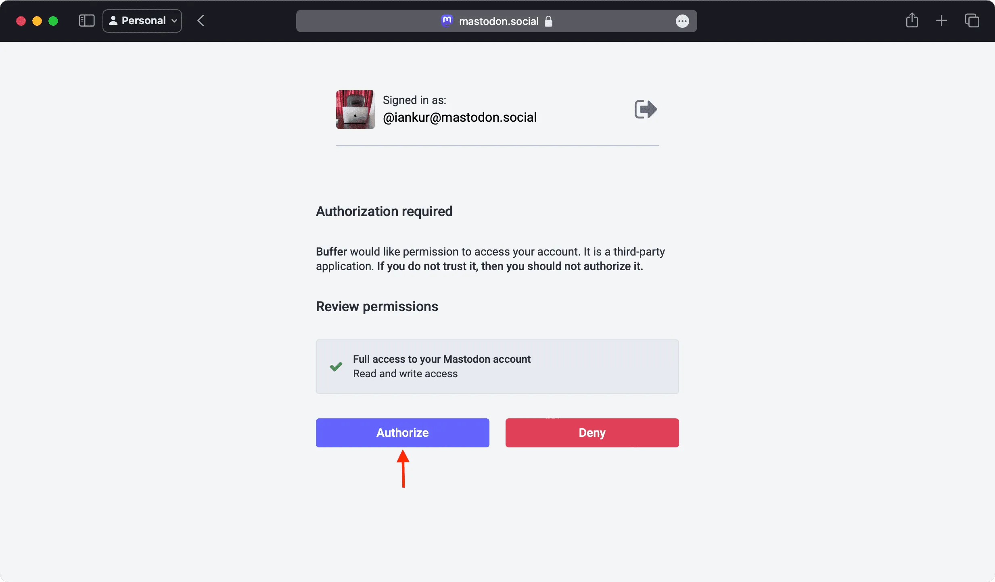Click the new tab icon in toolbar
The width and height of the screenshot is (995, 582).
[x=942, y=20]
